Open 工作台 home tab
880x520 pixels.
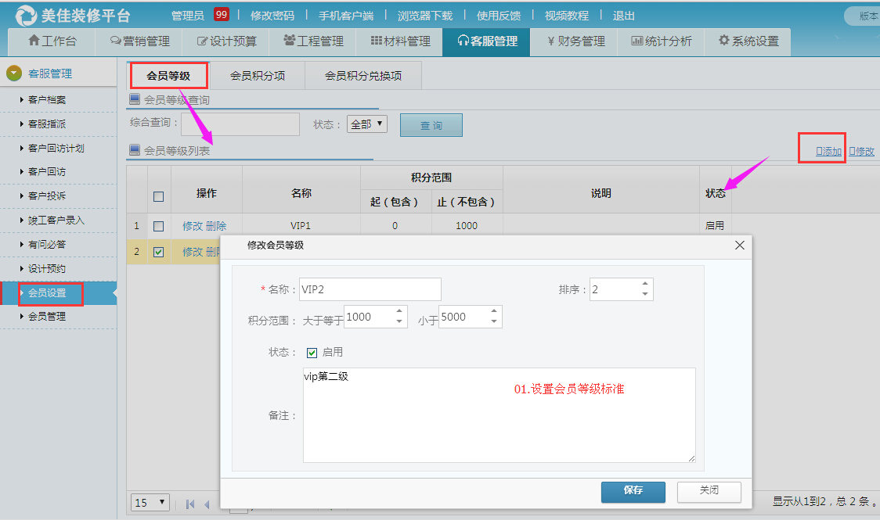51,41
